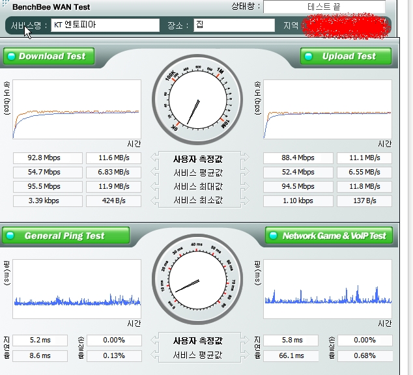Start the Upload Test

pos(346,56)
